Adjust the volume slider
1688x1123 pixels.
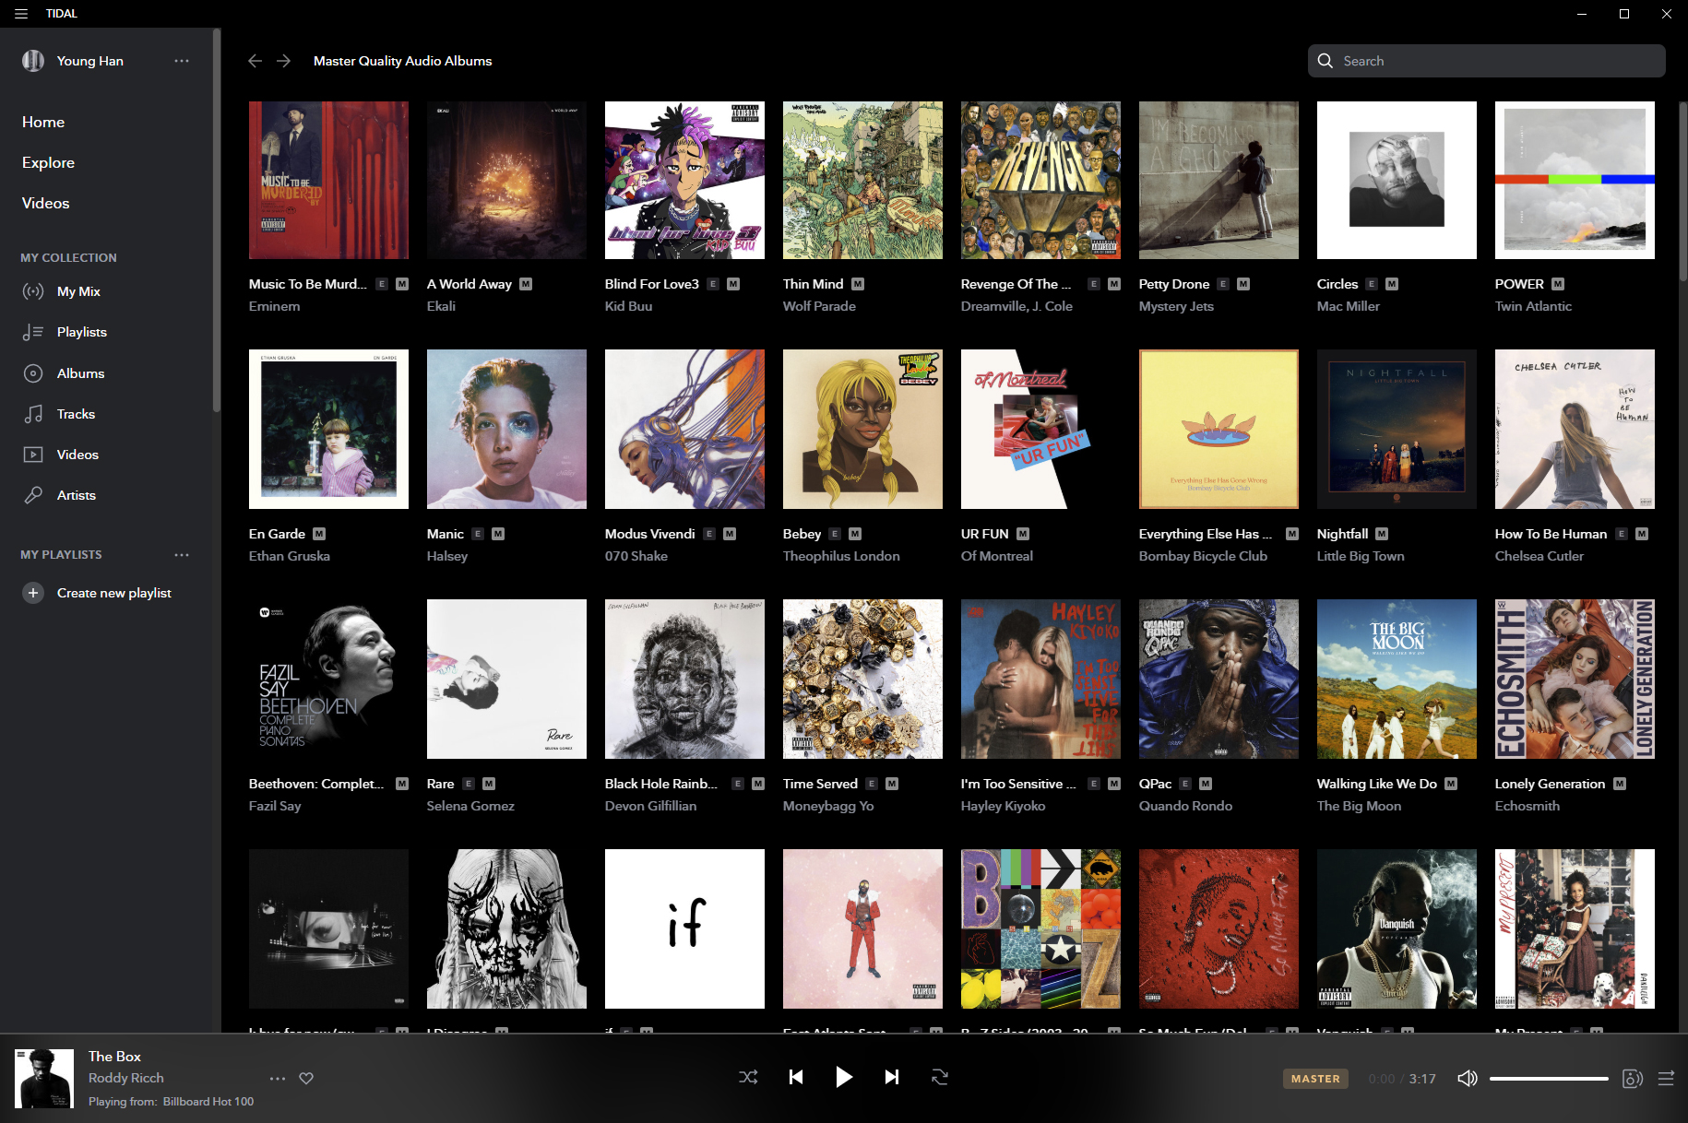1549,1079
